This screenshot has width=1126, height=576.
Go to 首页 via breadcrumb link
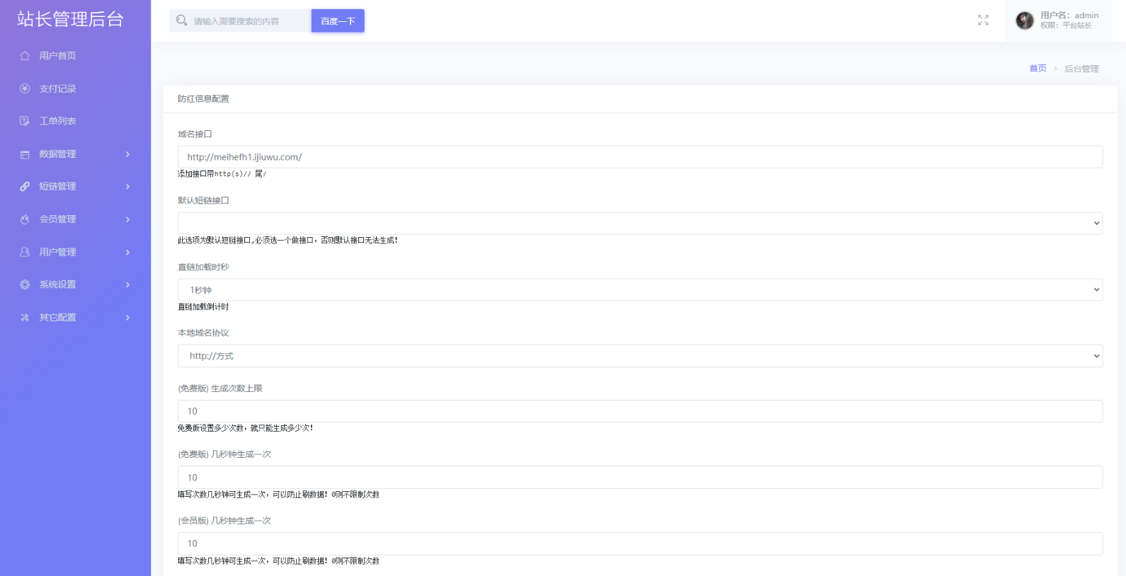click(1037, 69)
